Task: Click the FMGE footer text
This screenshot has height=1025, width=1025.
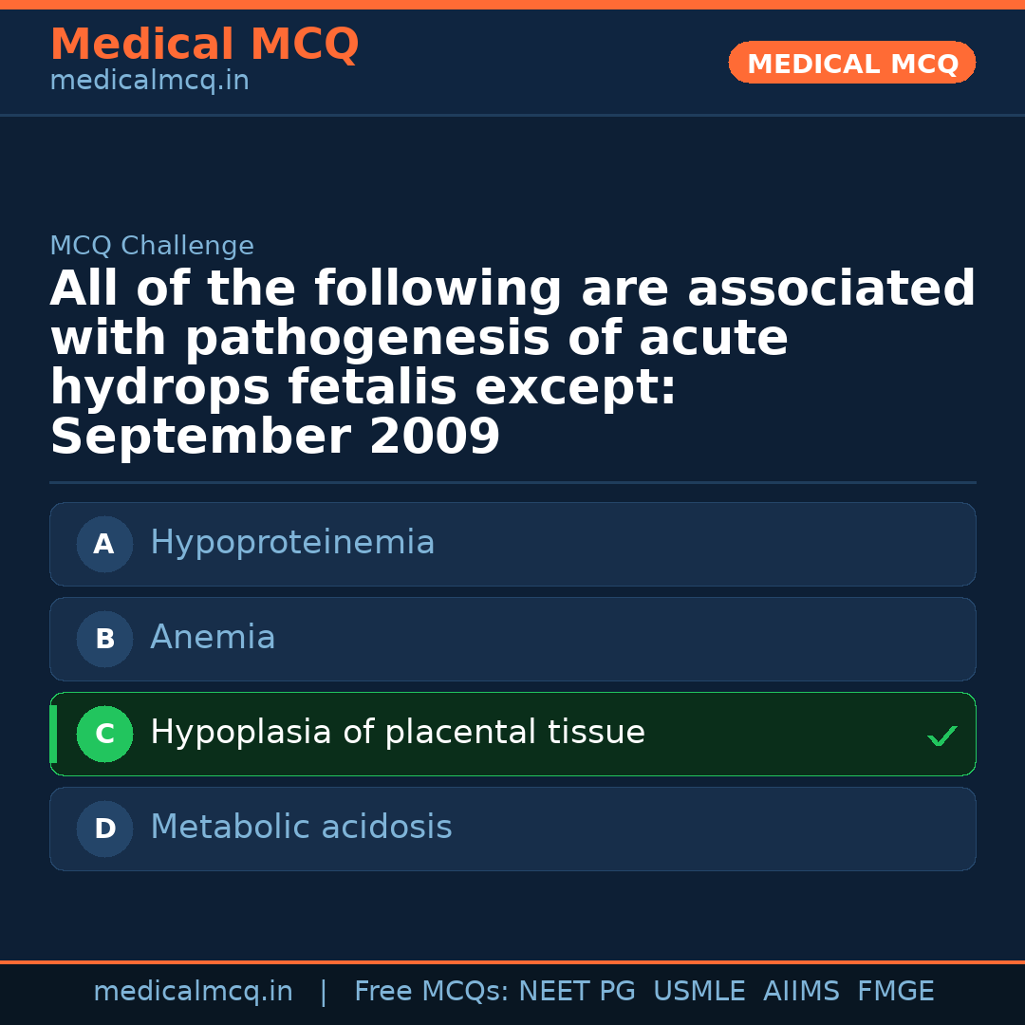Action: tap(895, 992)
